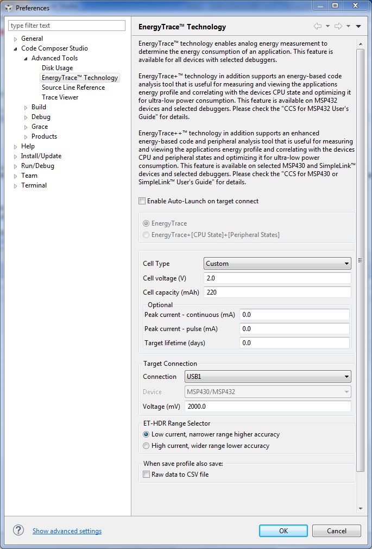Select the General preferences category
This screenshot has height=549, width=372.
pos(32,39)
